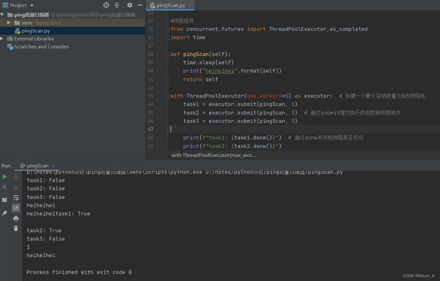Click the External Libraries bar icon
Image resolution: width=440 pixels, height=281 pixels.
click(x=10, y=39)
